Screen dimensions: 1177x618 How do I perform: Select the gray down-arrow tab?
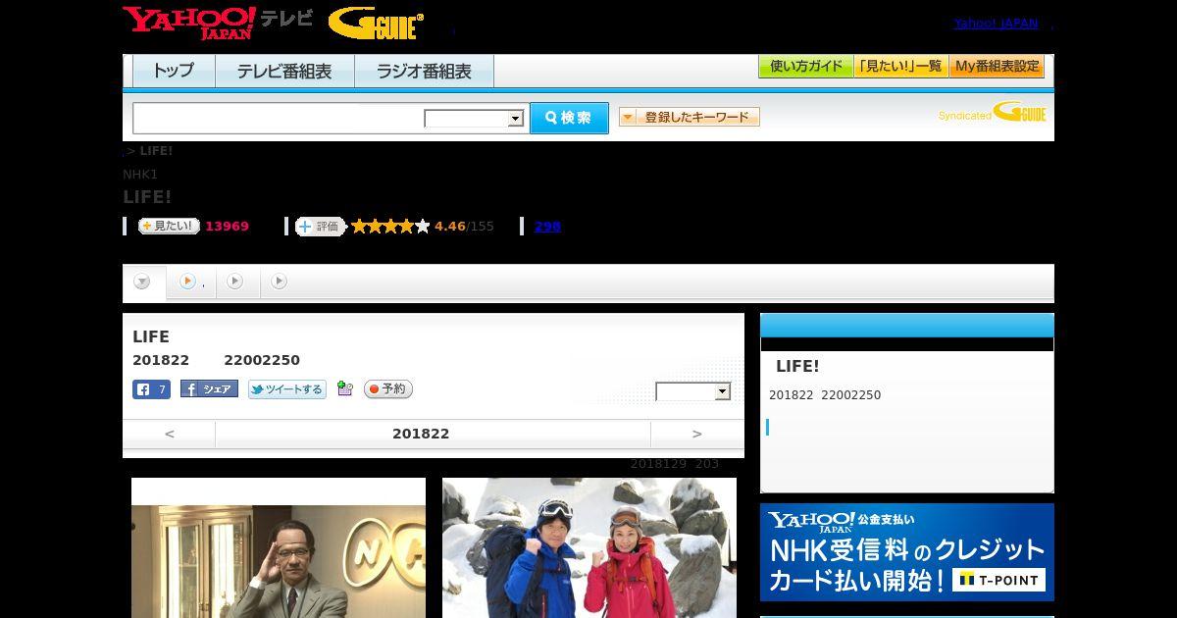click(143, 283)
